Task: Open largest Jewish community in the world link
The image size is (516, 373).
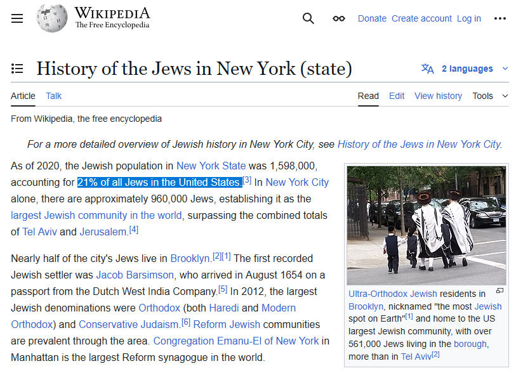Action: [96, 215]
